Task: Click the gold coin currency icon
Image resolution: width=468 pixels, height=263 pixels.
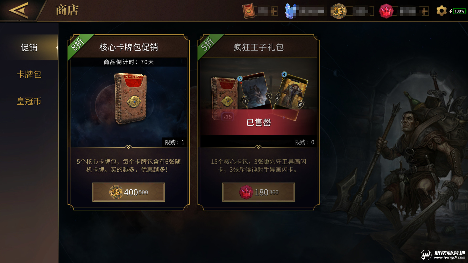Action: coord(338,11)
